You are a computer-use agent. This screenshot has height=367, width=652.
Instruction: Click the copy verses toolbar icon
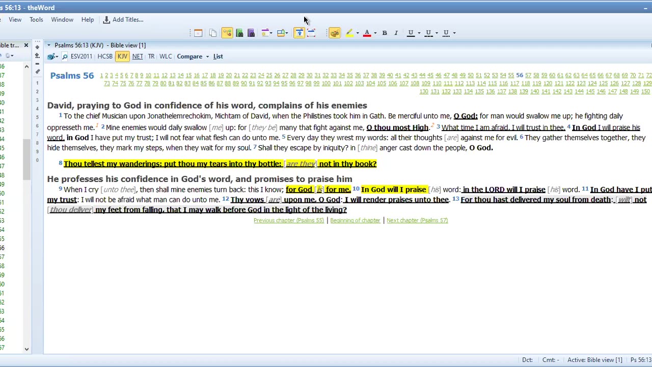(x=213, y=33)
